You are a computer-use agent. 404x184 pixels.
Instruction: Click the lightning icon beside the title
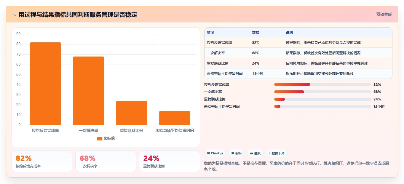tap(14, 15)
